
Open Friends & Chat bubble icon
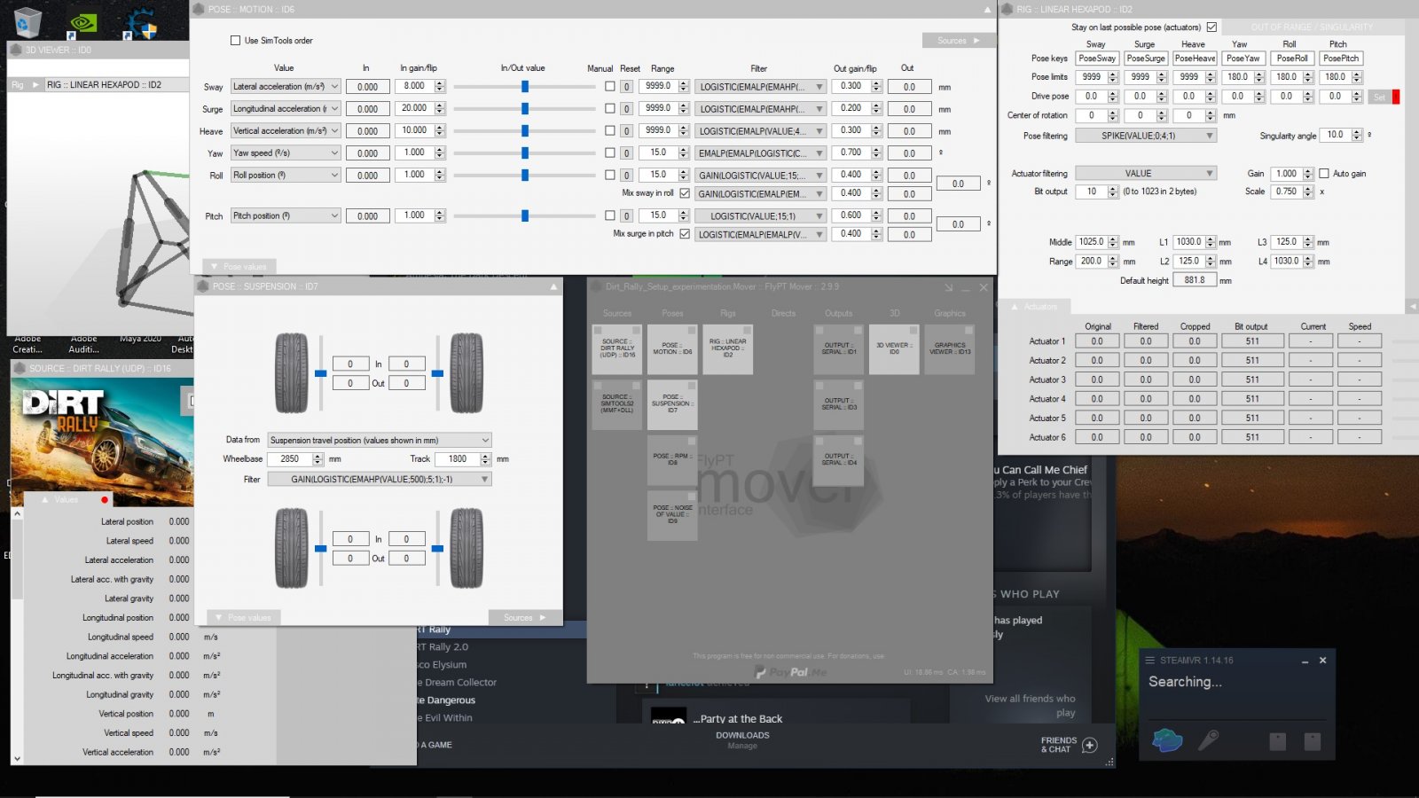pos(1090,745)
